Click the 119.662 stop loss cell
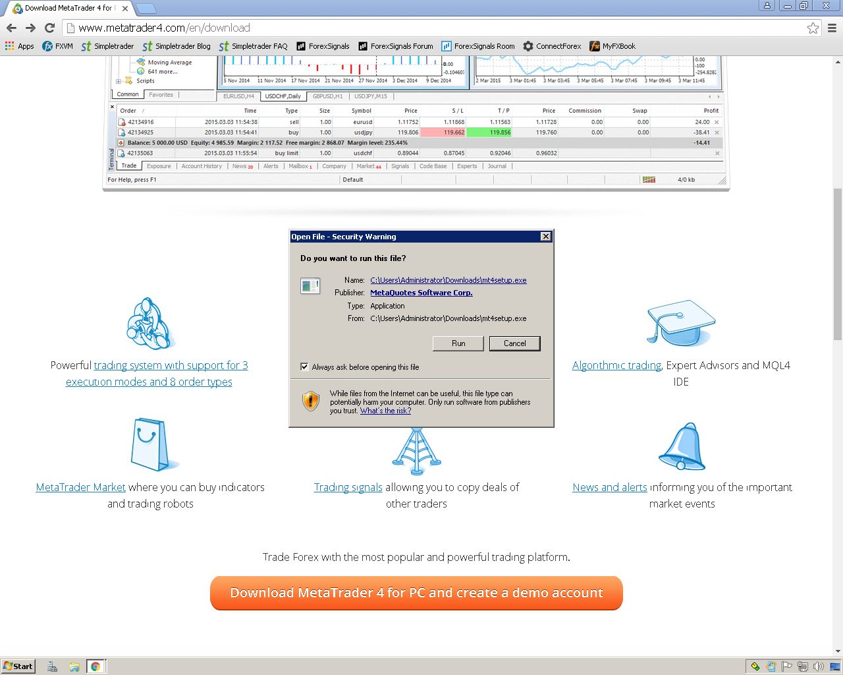 443,132
